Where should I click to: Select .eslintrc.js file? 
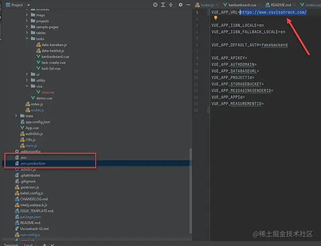28,170
